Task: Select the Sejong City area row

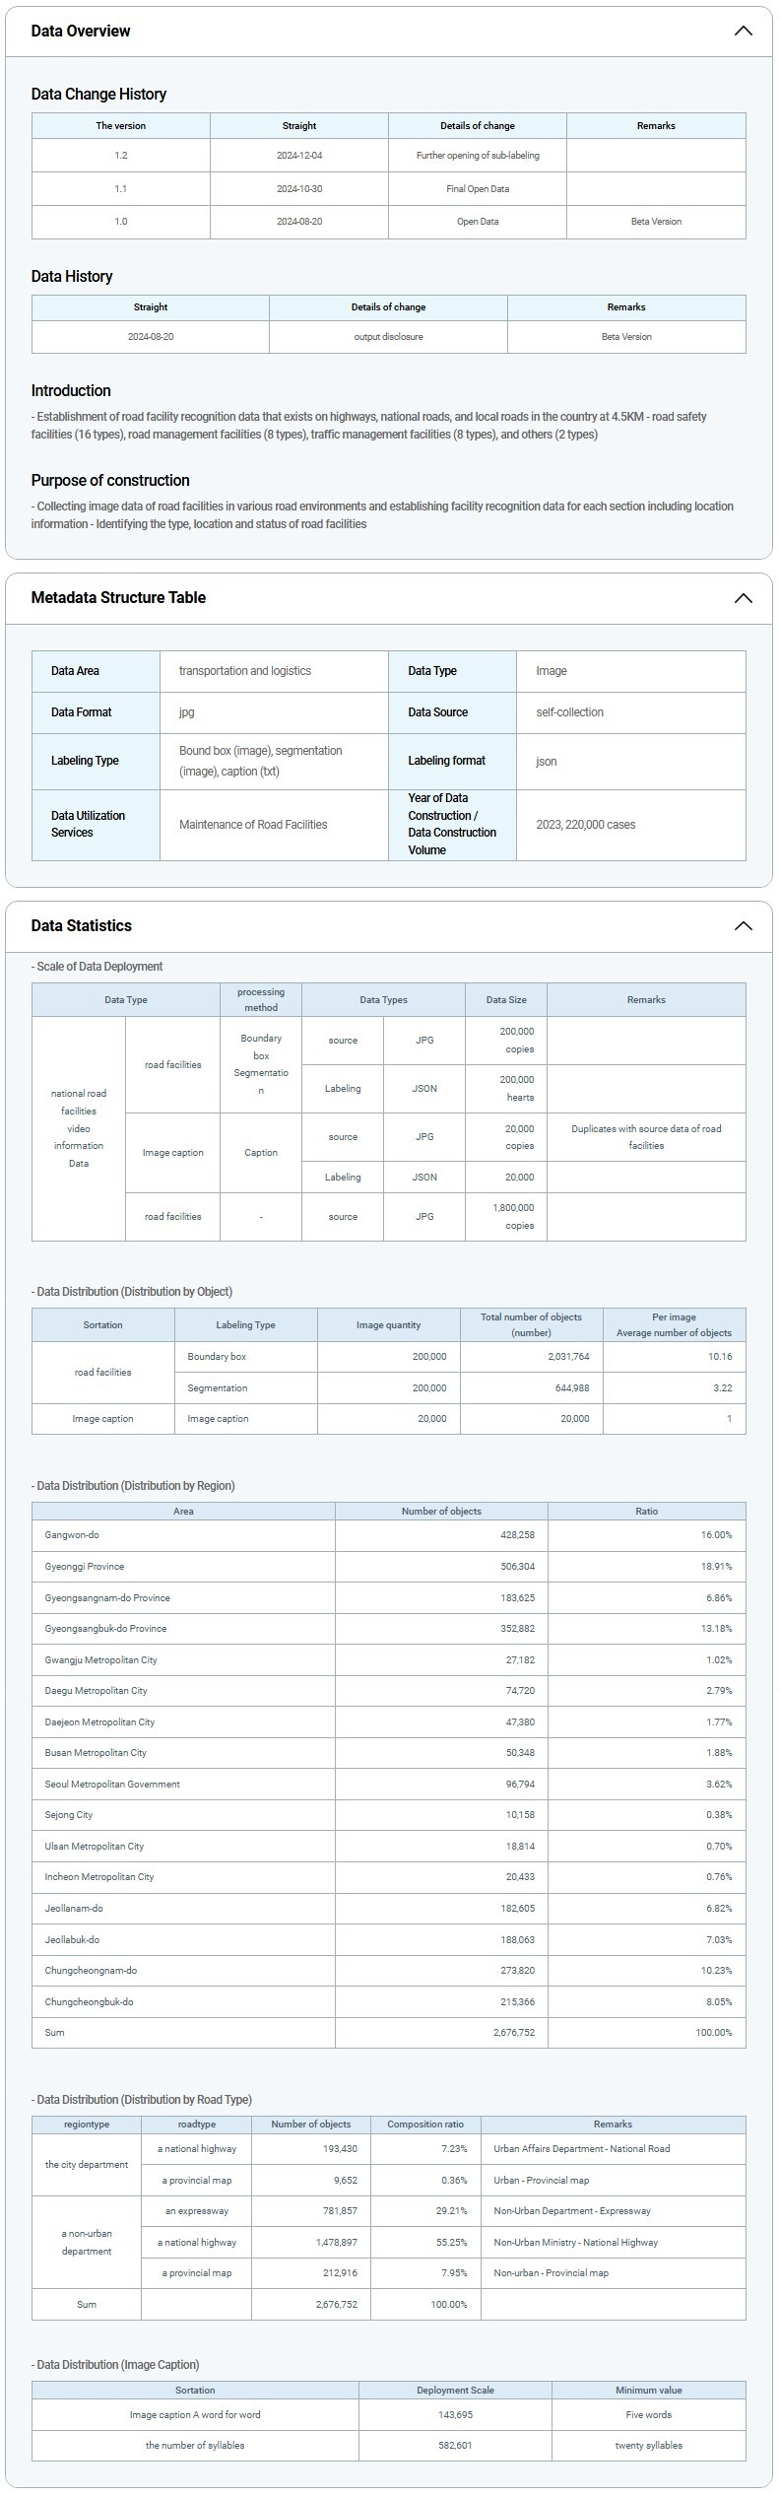Action: (x=69, y=1815)
